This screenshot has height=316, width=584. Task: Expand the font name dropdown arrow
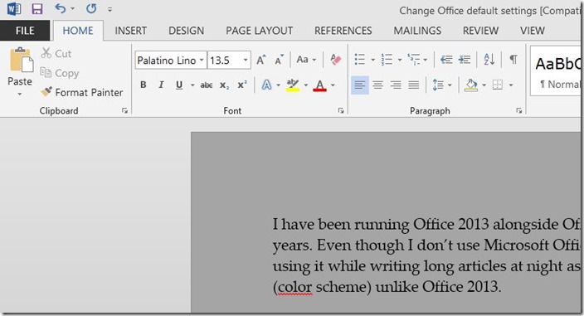tap(202, 61)
